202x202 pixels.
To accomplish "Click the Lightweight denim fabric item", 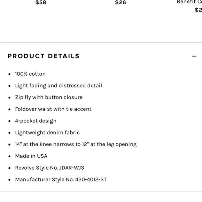I will point(47,133).
